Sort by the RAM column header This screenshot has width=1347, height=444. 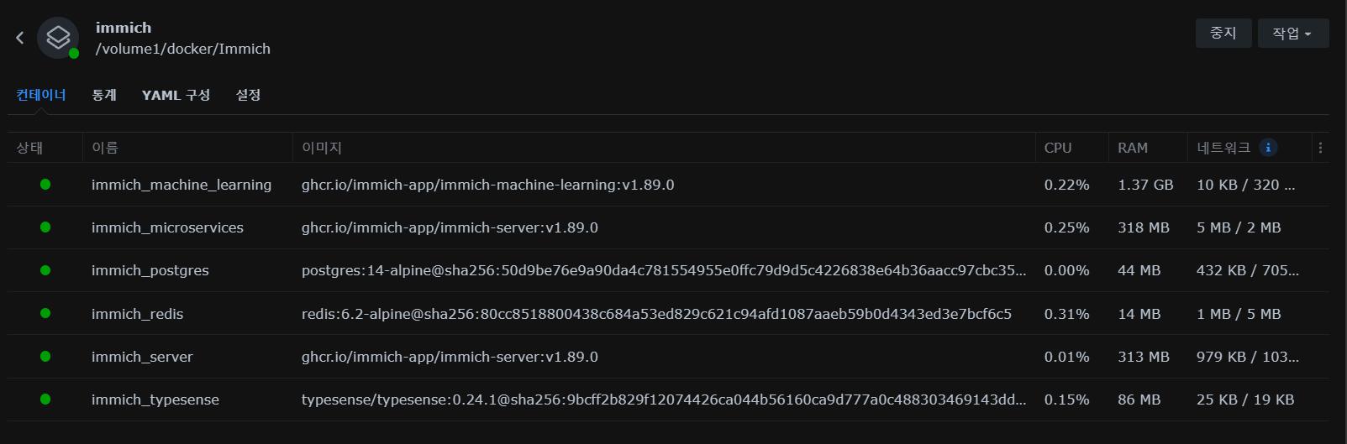[1133, 148]
